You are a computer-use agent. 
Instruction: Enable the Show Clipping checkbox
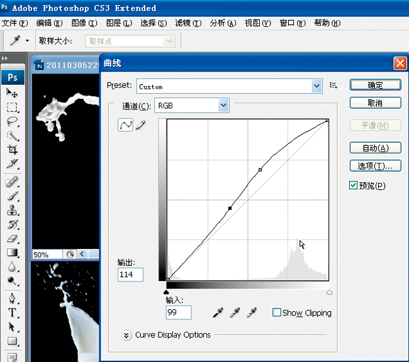(x=276, y=312)
